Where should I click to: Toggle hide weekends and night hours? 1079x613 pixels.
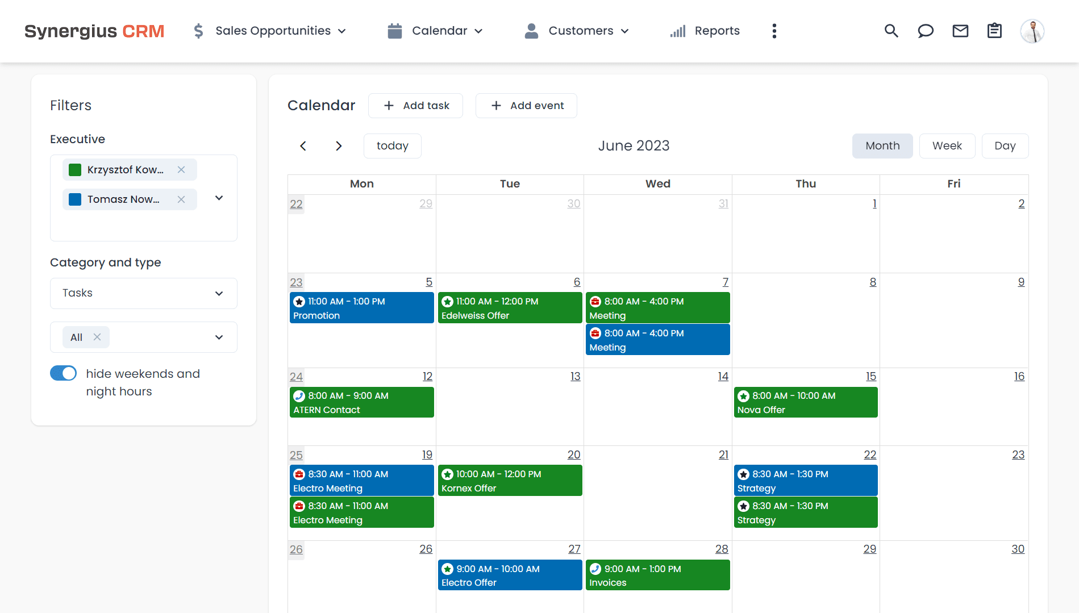[64, 373]
